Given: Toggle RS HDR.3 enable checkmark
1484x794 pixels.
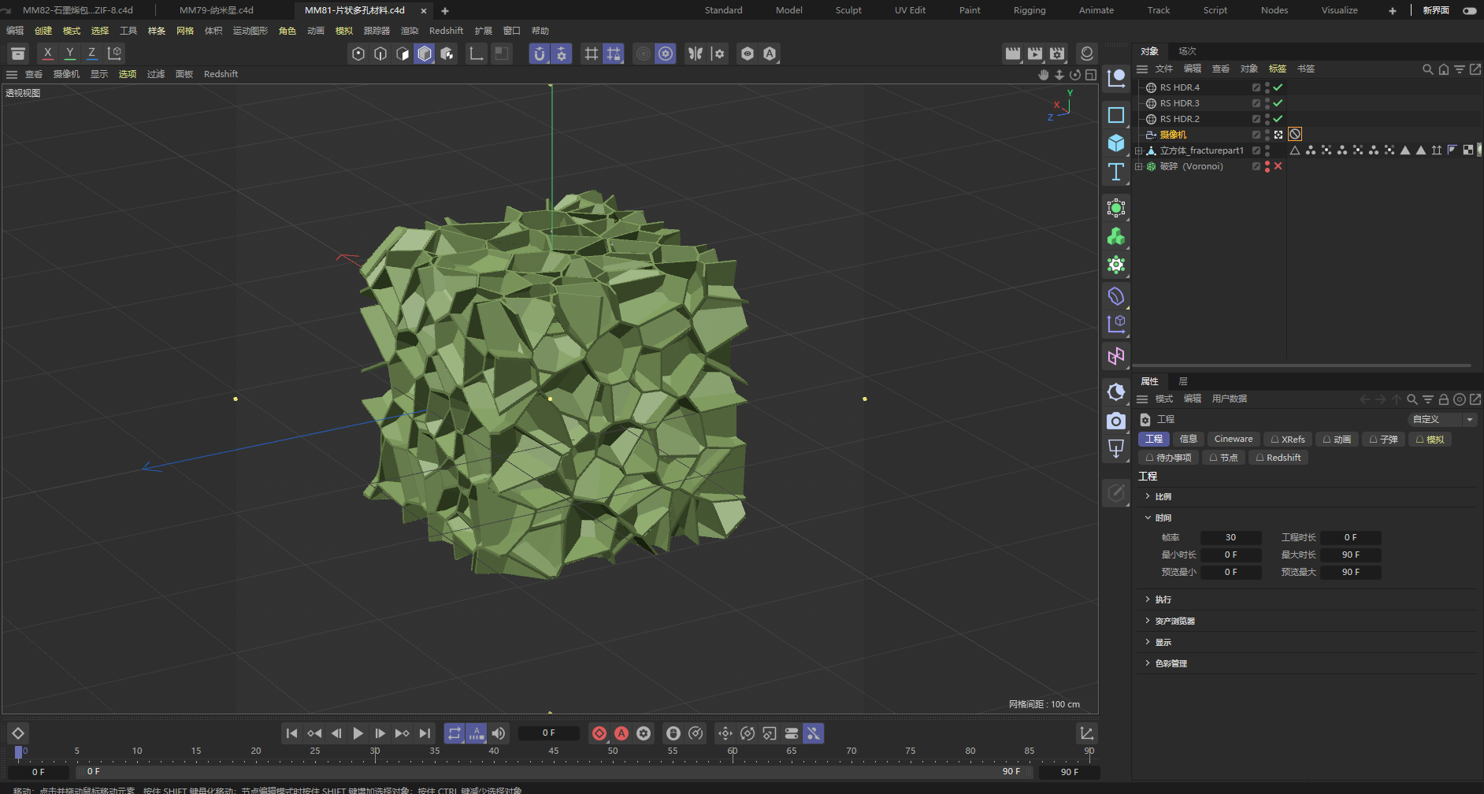Looking at the screenshot, I should click(1278, 103).
